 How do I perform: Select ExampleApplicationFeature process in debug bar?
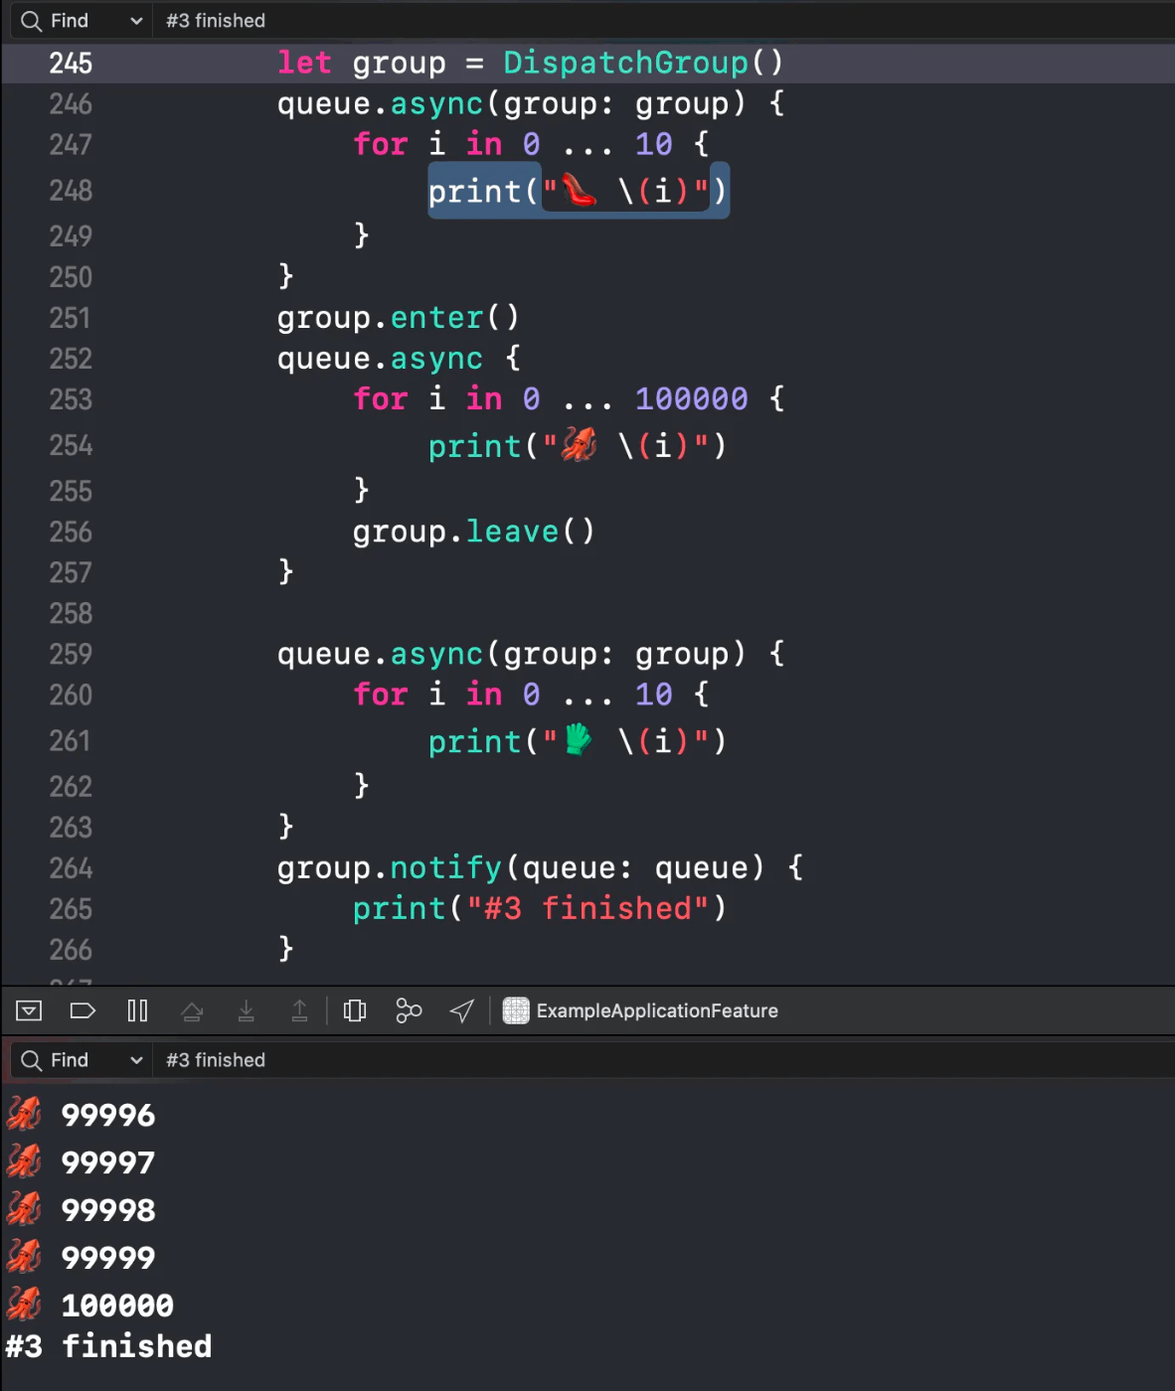point(640,1011)
